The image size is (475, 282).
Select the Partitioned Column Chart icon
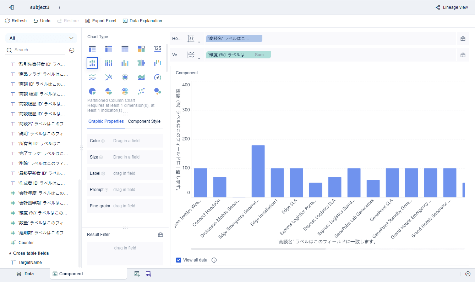pyautogui.click(x=92, y=63)
